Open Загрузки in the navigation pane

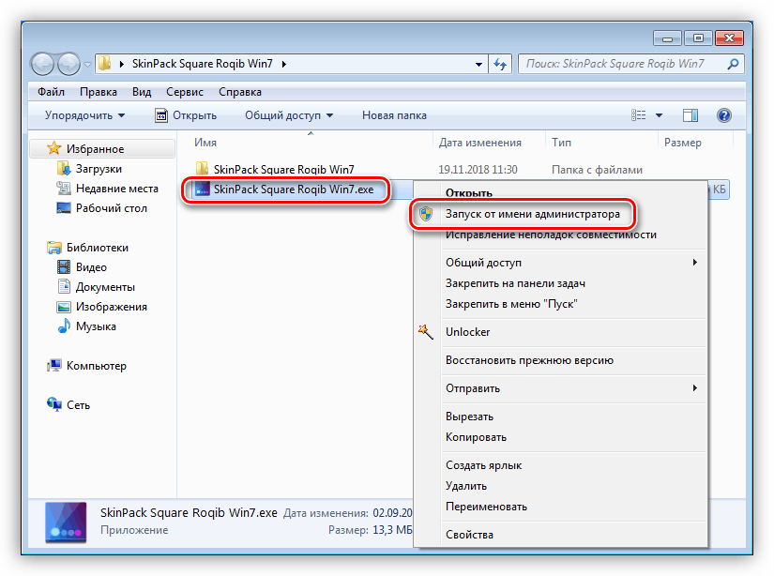click(99, 169)
